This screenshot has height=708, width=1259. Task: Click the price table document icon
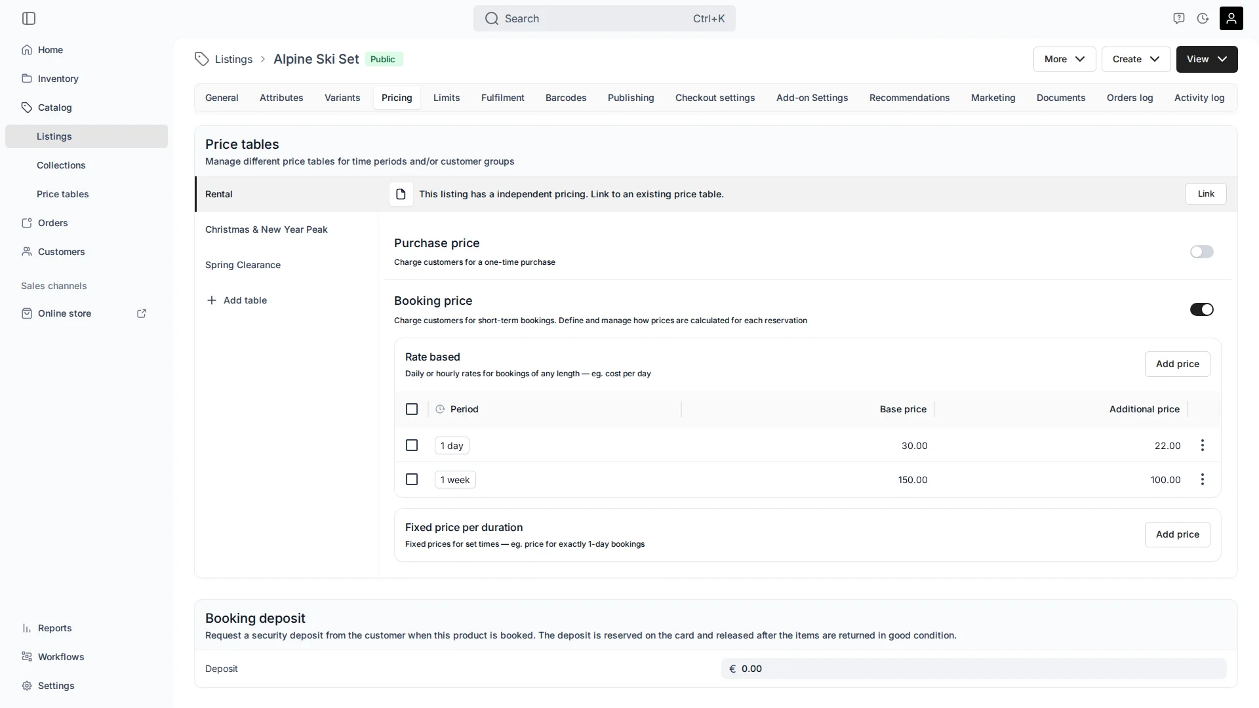pos(401,194)
